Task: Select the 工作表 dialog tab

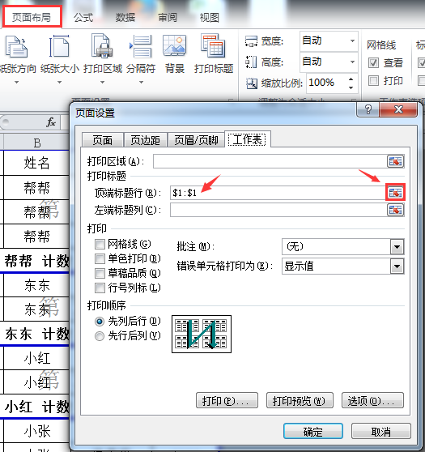Action: coord(248,139)
